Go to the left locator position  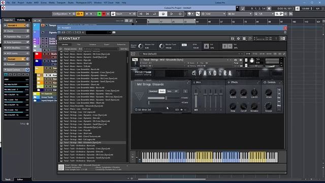click(x=141, y=14)
